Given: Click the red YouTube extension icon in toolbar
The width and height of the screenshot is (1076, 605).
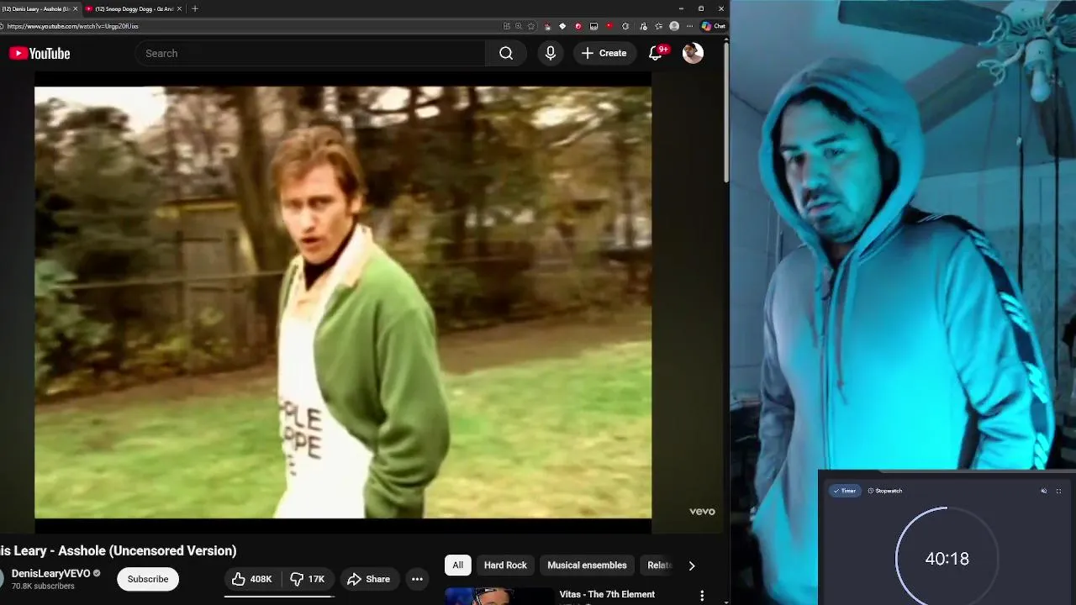Looking at the screenshot, I should (609, 26).
